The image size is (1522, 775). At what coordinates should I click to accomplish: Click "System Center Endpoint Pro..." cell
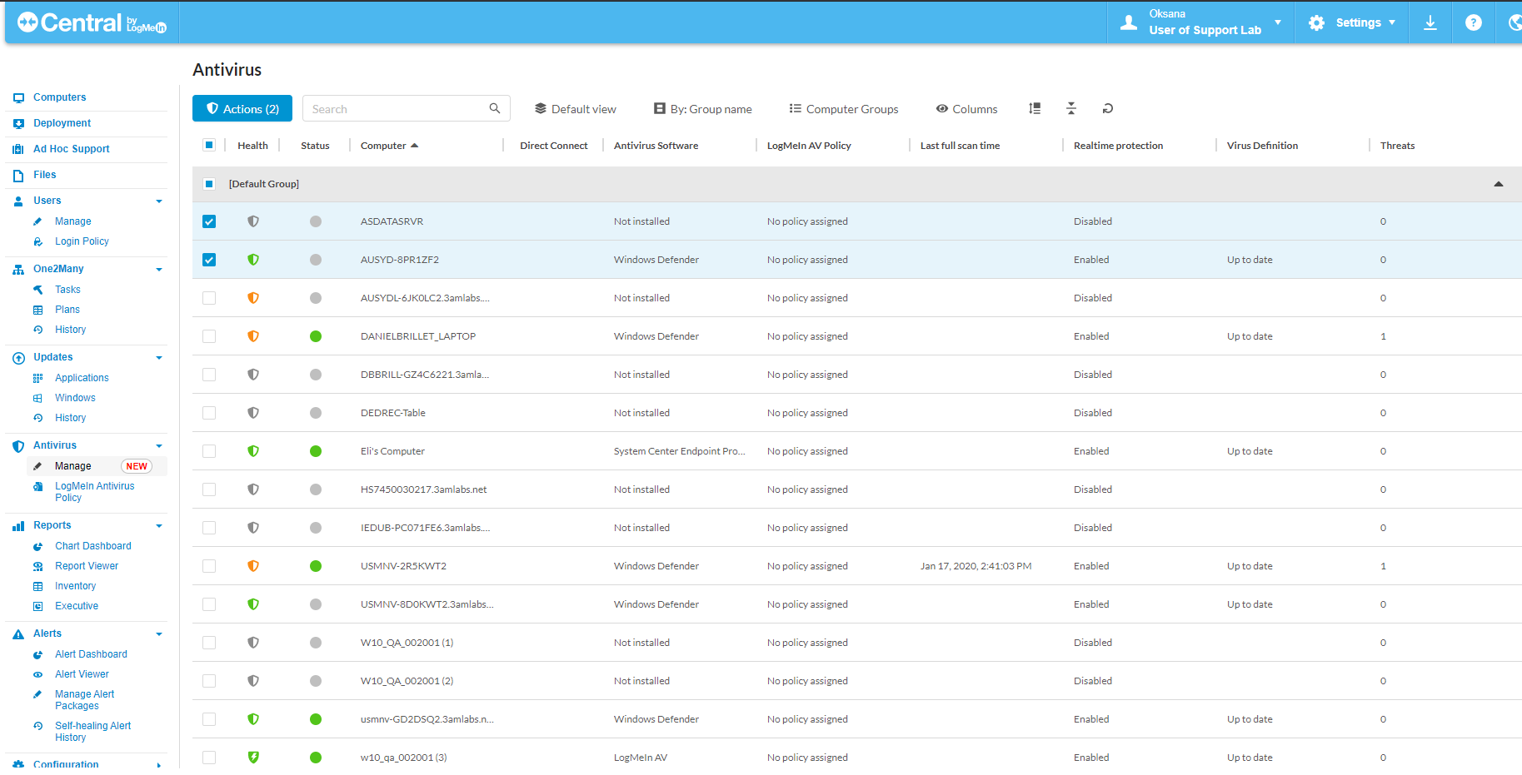pos(679,451)
